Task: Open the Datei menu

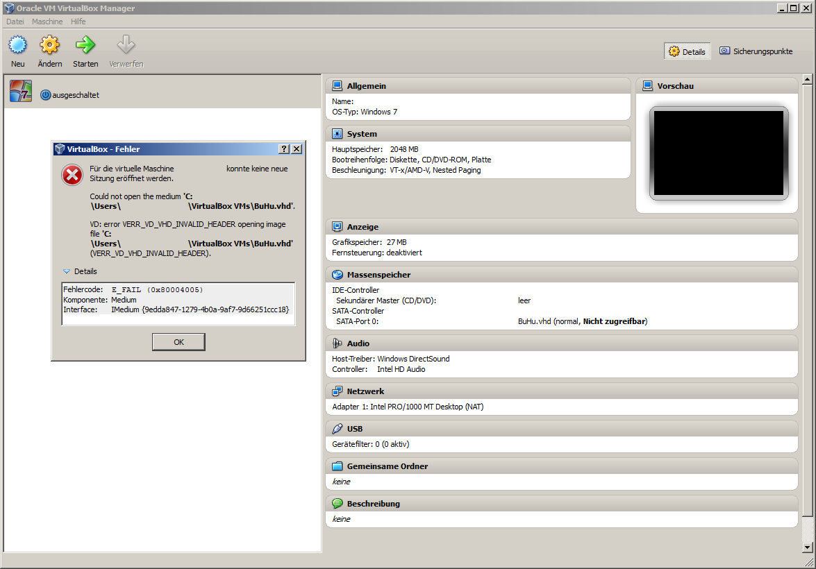Action: point(15,22)
